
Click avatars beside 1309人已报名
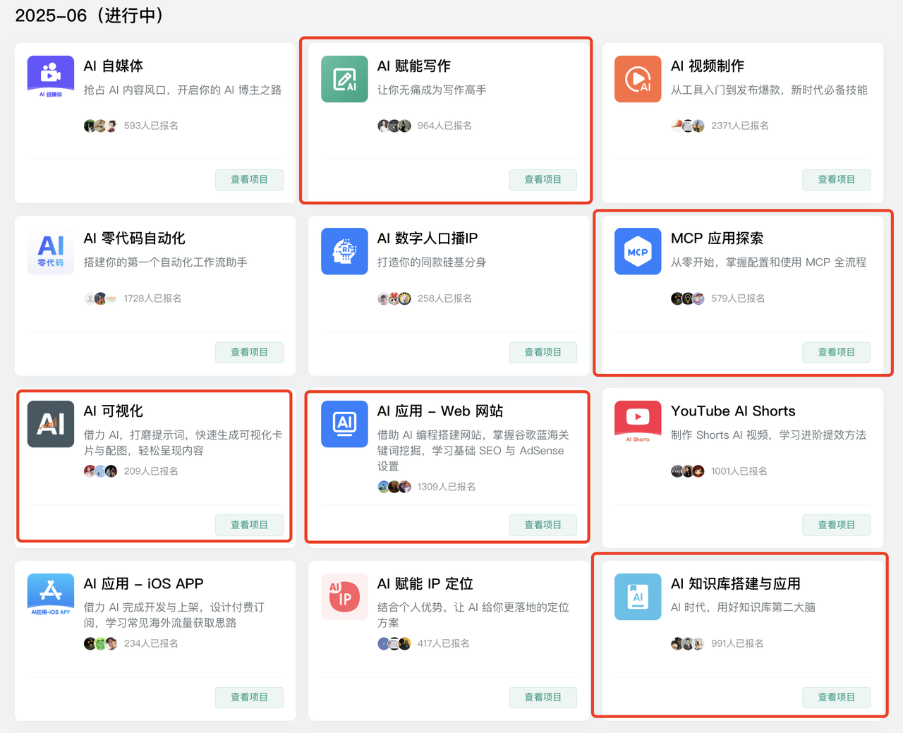(394, 487)
